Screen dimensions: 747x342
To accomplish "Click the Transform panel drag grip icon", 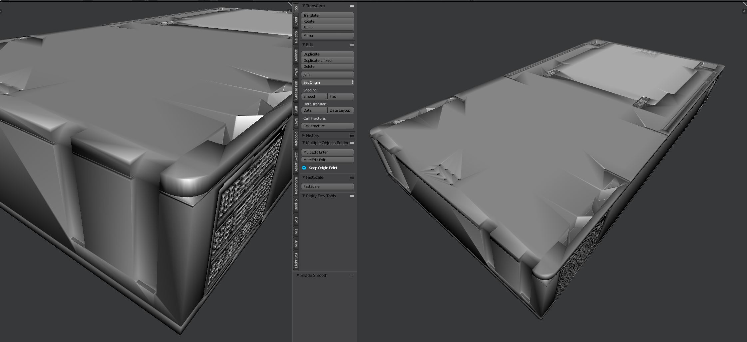I will 352,6.
